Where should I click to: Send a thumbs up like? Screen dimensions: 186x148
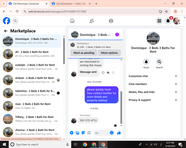click(119, 133)
